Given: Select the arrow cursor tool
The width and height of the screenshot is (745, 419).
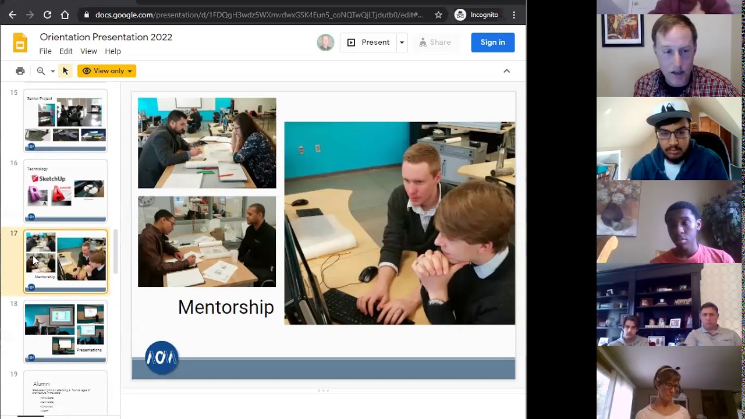Looking at the screenshot, I should pyautogui.click(x=65, y=71).
